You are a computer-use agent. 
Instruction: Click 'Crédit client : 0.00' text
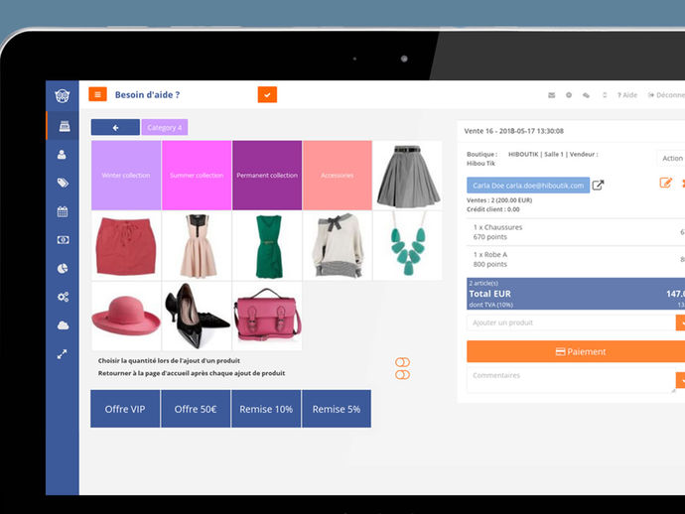493,209
